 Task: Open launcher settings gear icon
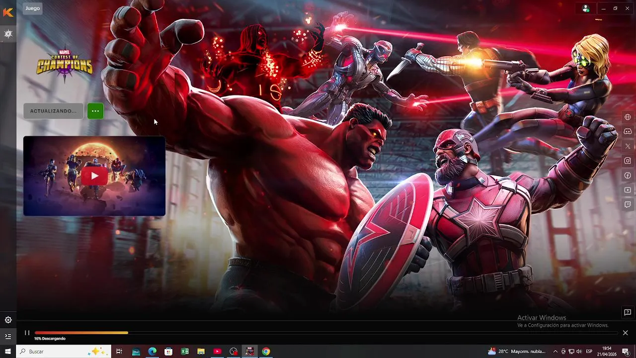coord(8,320)
